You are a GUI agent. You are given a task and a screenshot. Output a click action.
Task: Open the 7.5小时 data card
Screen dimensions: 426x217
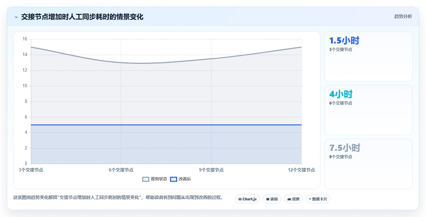(369, 164)
